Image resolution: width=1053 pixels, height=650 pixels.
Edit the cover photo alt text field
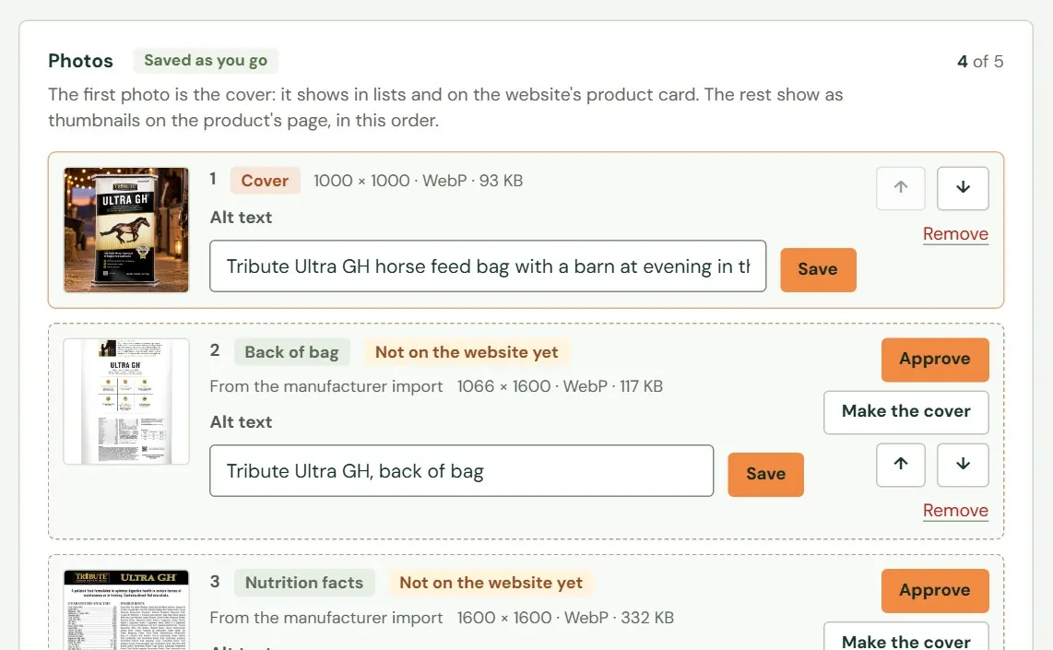point(488,266)
